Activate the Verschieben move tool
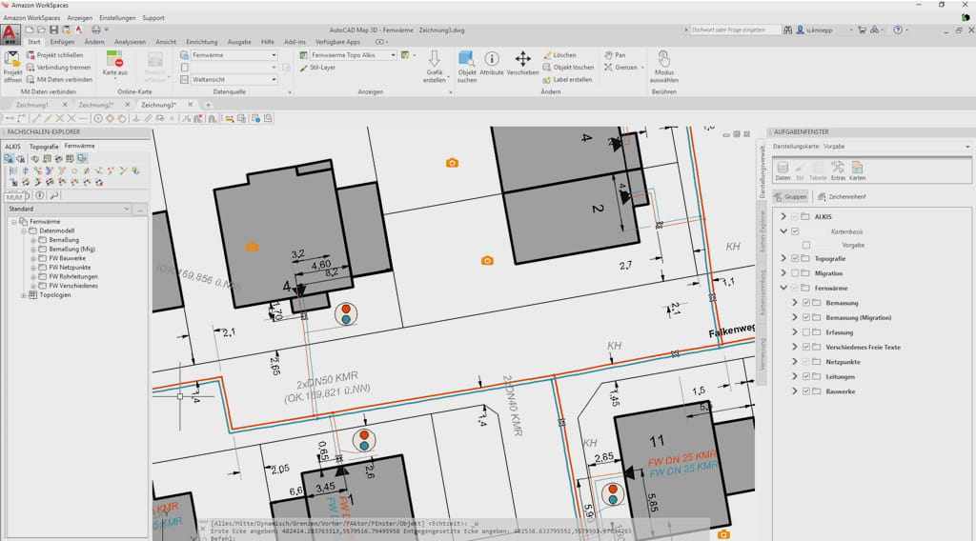Image resolution: width=976 pixels, height=541 pixels. (522, 60)
